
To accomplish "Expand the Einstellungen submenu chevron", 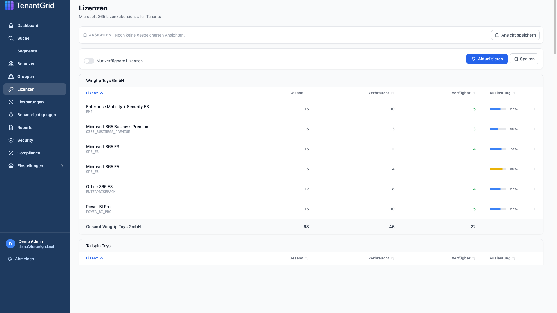I will tap(62, 166).
